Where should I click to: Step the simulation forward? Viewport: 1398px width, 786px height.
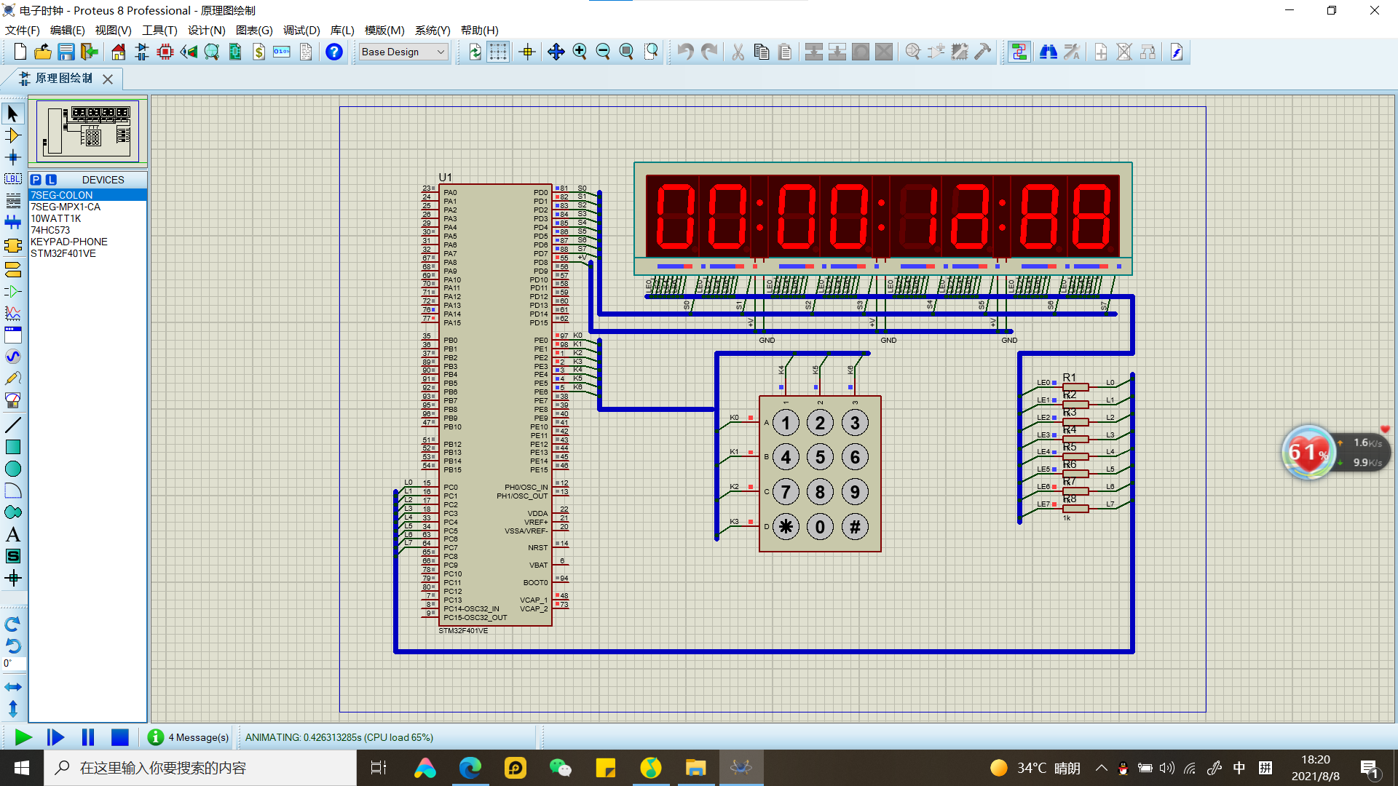tap(55, 737)
